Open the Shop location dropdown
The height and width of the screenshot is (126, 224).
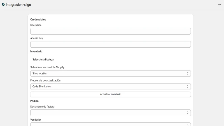110,73
